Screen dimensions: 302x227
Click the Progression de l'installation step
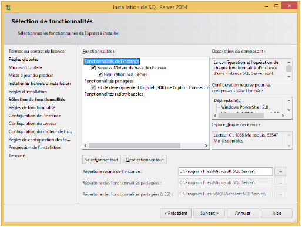tap(35, 148)
